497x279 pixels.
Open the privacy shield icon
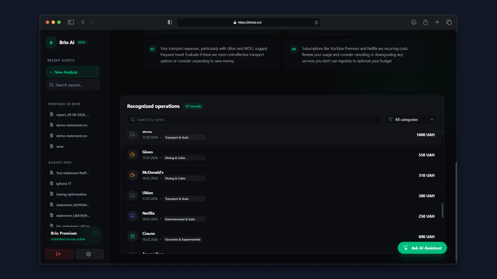pyautogui.click(x=170, y=22)
